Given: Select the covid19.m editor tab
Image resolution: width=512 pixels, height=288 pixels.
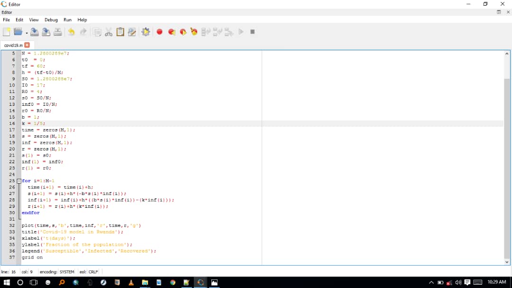Looking at the screenshot, I should (x=13, y=45).
